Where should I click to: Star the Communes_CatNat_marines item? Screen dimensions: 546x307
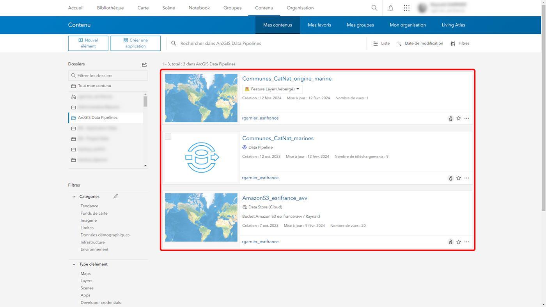(x=459, y=178)
